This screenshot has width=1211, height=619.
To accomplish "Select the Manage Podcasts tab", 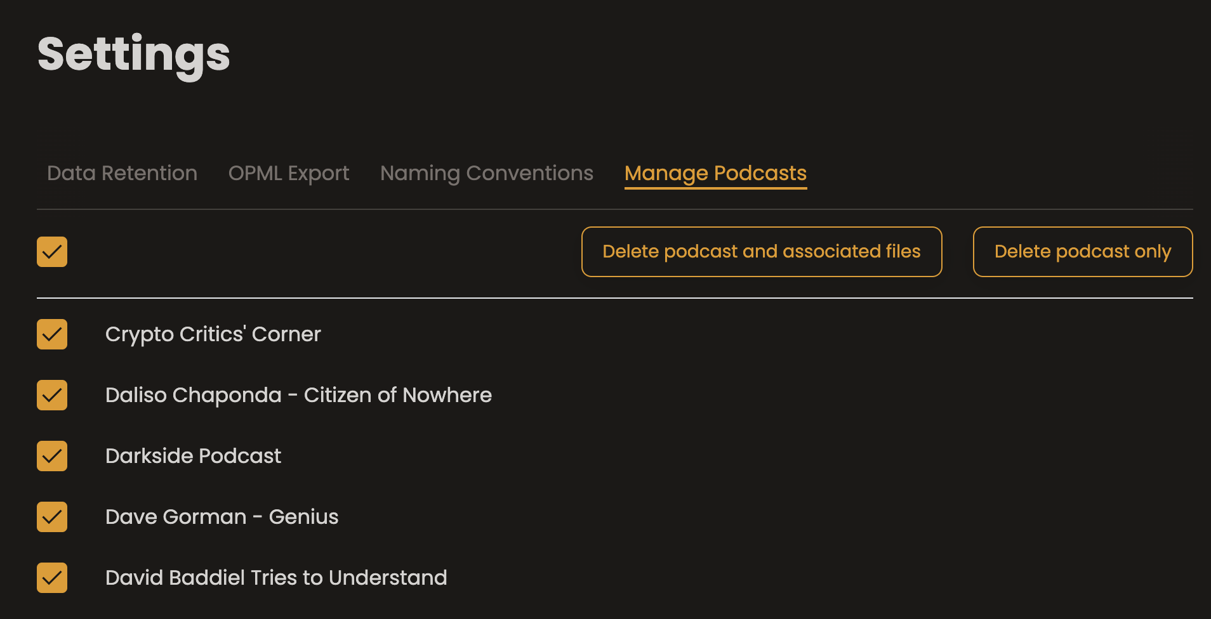I will (x=715, y=173).
